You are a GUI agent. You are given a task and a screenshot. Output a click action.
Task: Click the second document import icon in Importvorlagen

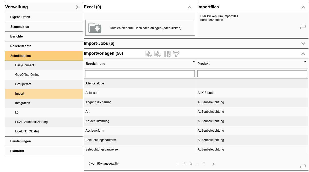coord(157,54)
